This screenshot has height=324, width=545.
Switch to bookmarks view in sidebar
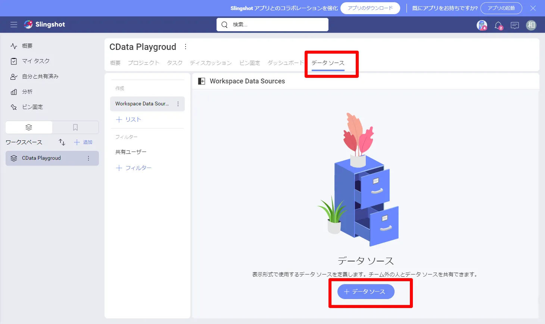tap(75, 127)
